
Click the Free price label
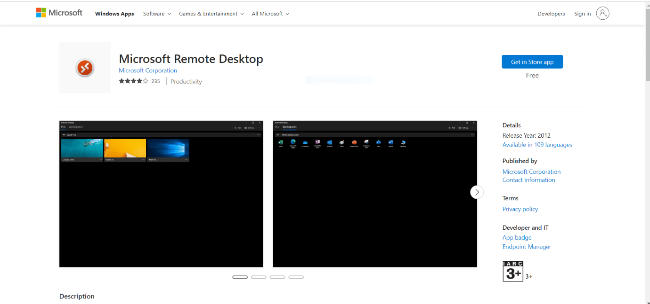(532, 75)
